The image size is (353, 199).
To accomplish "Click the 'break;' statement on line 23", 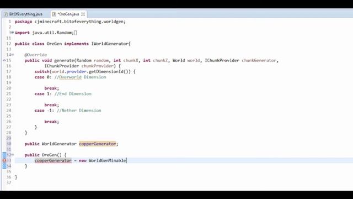I will pyautogui.click(x=51, y=104).
